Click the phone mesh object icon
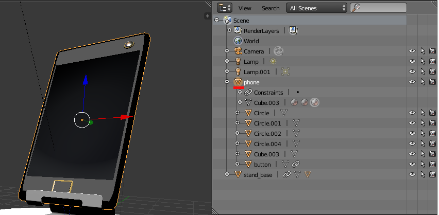The image size is (439, 215). [238, 82]
